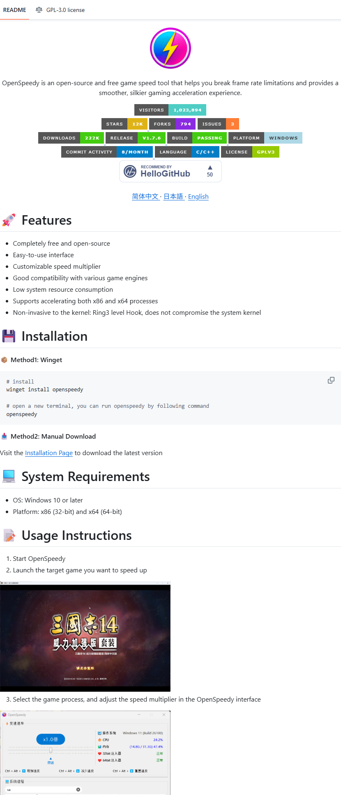Screen dimensions: 341x795
Task: Open the 三國志14 game screenshot image
Action: point(85,636)
